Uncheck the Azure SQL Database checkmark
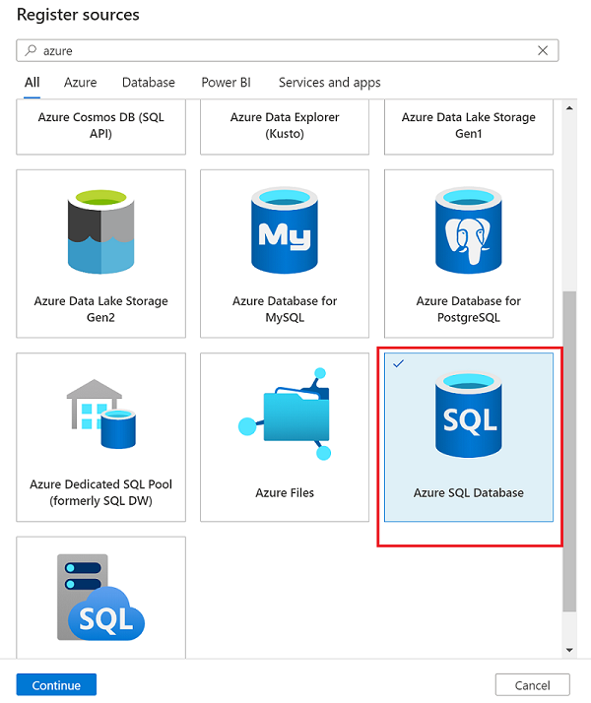 398,363
